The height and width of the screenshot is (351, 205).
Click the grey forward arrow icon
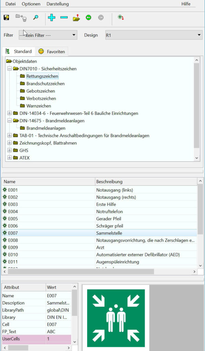pos(101,17)
